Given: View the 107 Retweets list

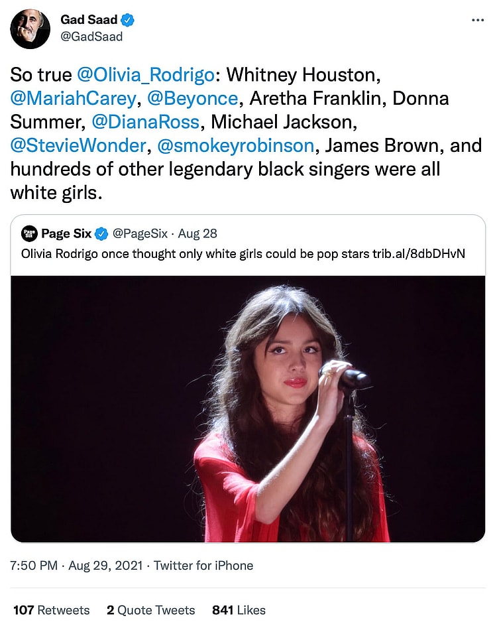Looking at the screenshot, I should (51, 610).
